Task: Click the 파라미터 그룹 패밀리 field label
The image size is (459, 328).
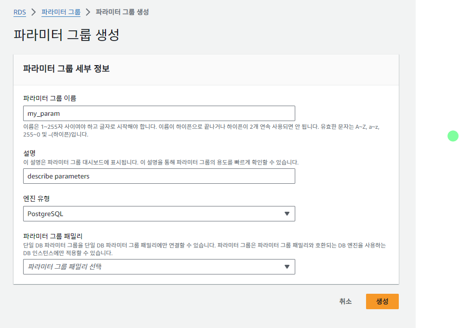Action: point(52,236)
